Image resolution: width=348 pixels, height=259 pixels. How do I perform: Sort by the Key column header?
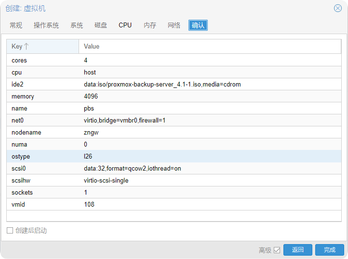tap(42, 47)
